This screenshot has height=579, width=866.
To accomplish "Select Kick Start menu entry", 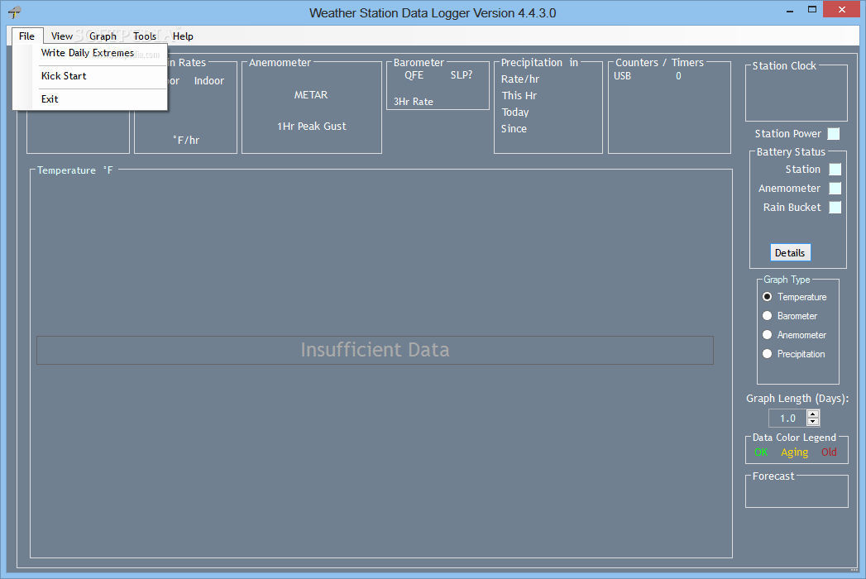I will pyautogui.click(x=89, y=76).
